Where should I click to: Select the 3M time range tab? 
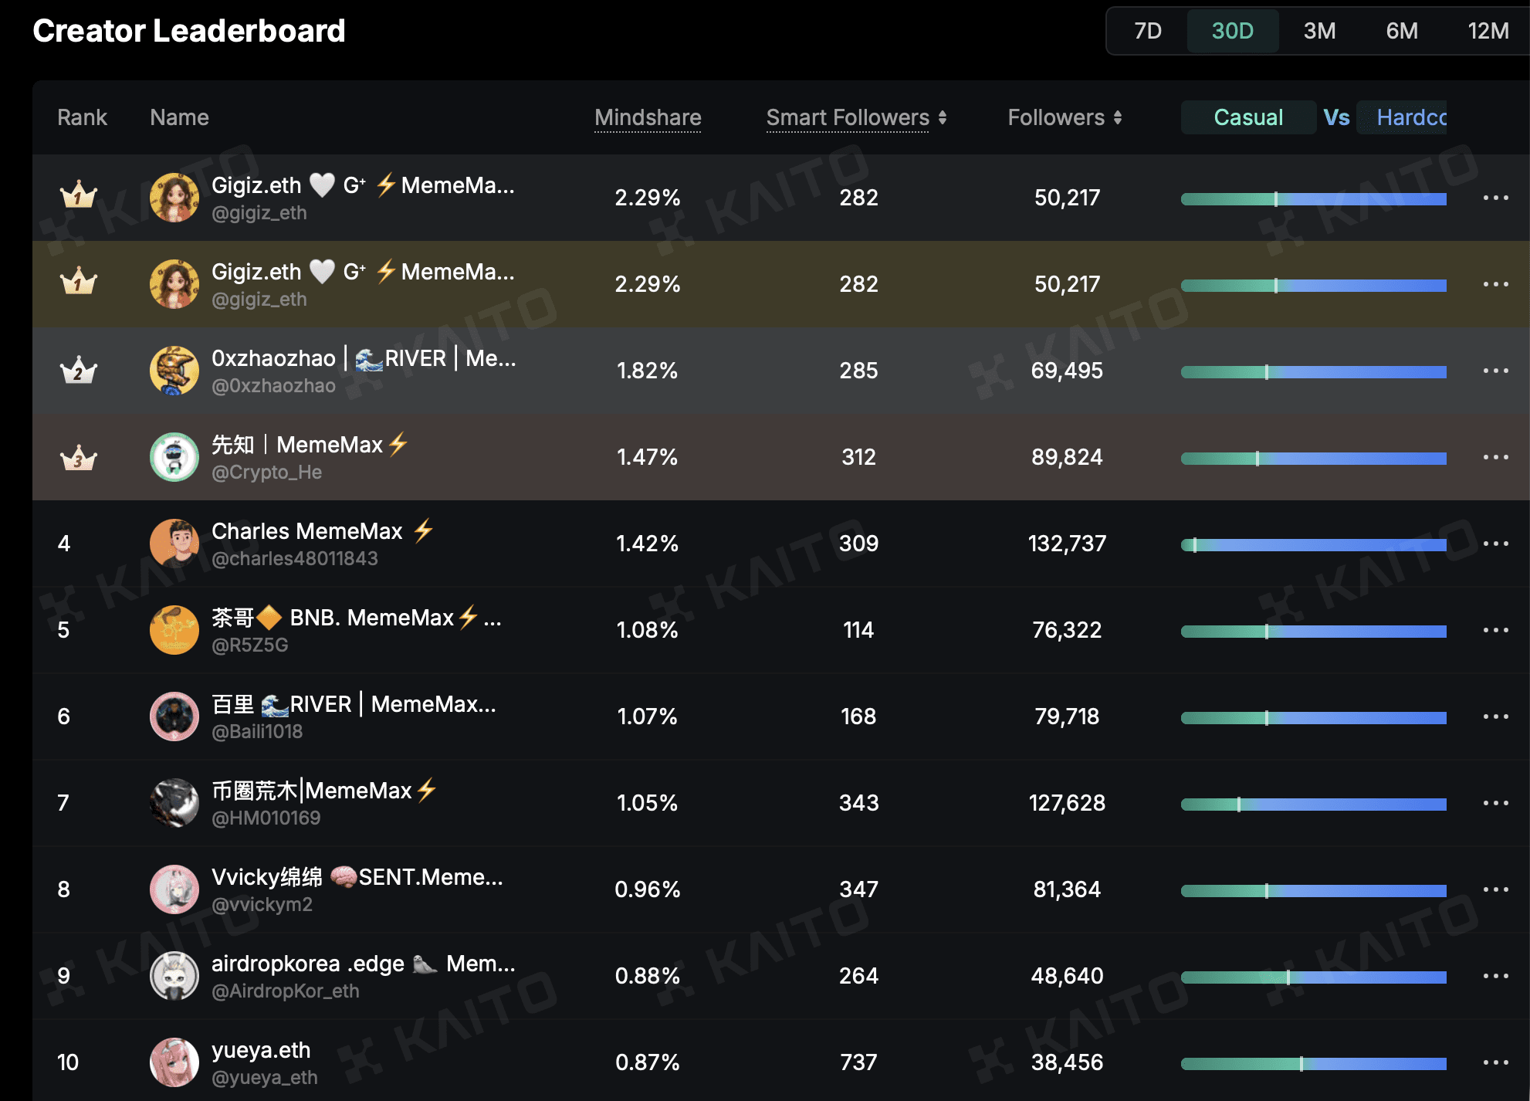point(1319,31)
